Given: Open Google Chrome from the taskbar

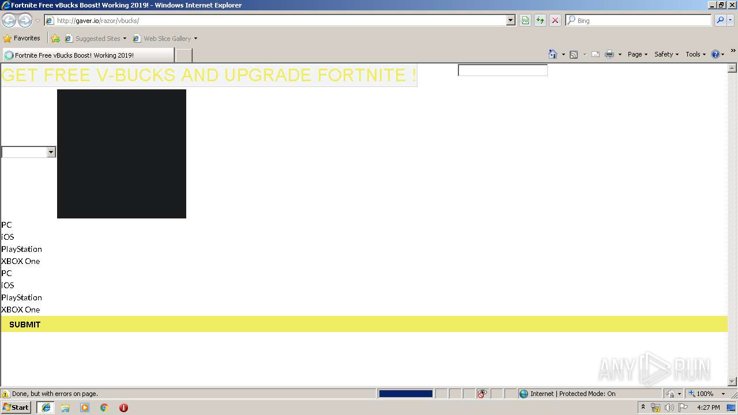Looking at the screenshot, I should point(104,408).
